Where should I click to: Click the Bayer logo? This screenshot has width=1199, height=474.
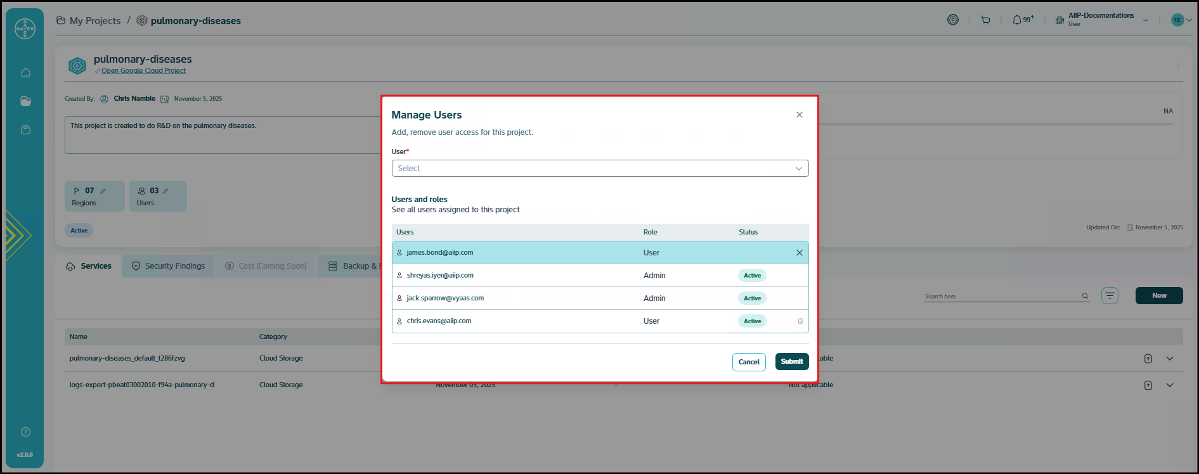(25, 29)
